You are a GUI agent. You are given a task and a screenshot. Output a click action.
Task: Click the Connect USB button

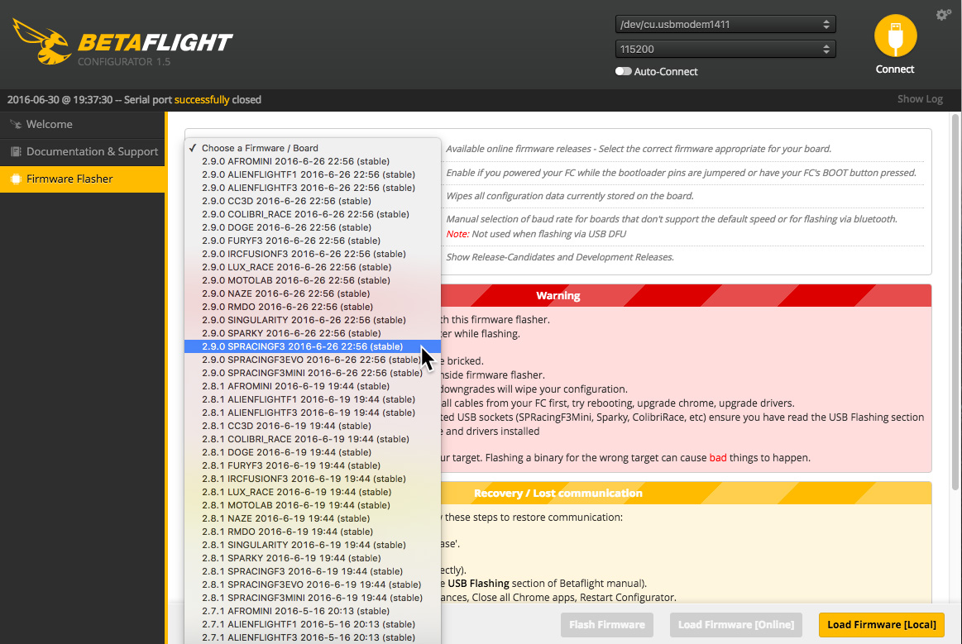point(895,36)
